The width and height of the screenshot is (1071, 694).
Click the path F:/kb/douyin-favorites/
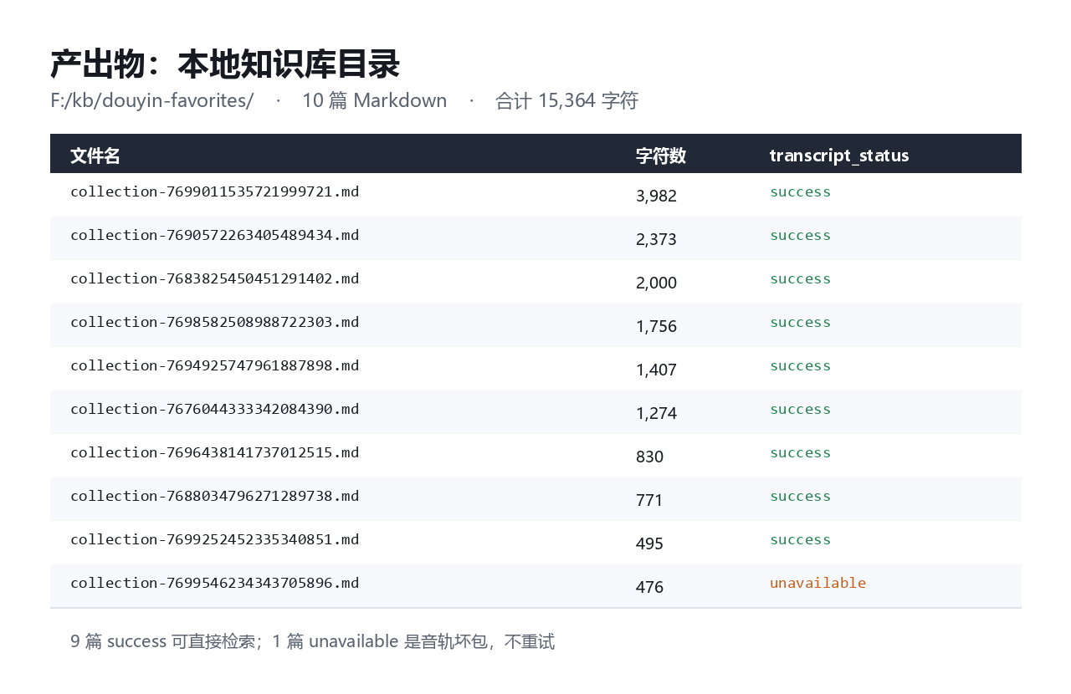151,100
